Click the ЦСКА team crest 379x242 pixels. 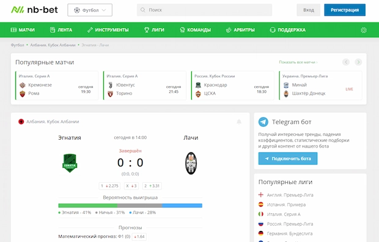click(x=198, y=94)
